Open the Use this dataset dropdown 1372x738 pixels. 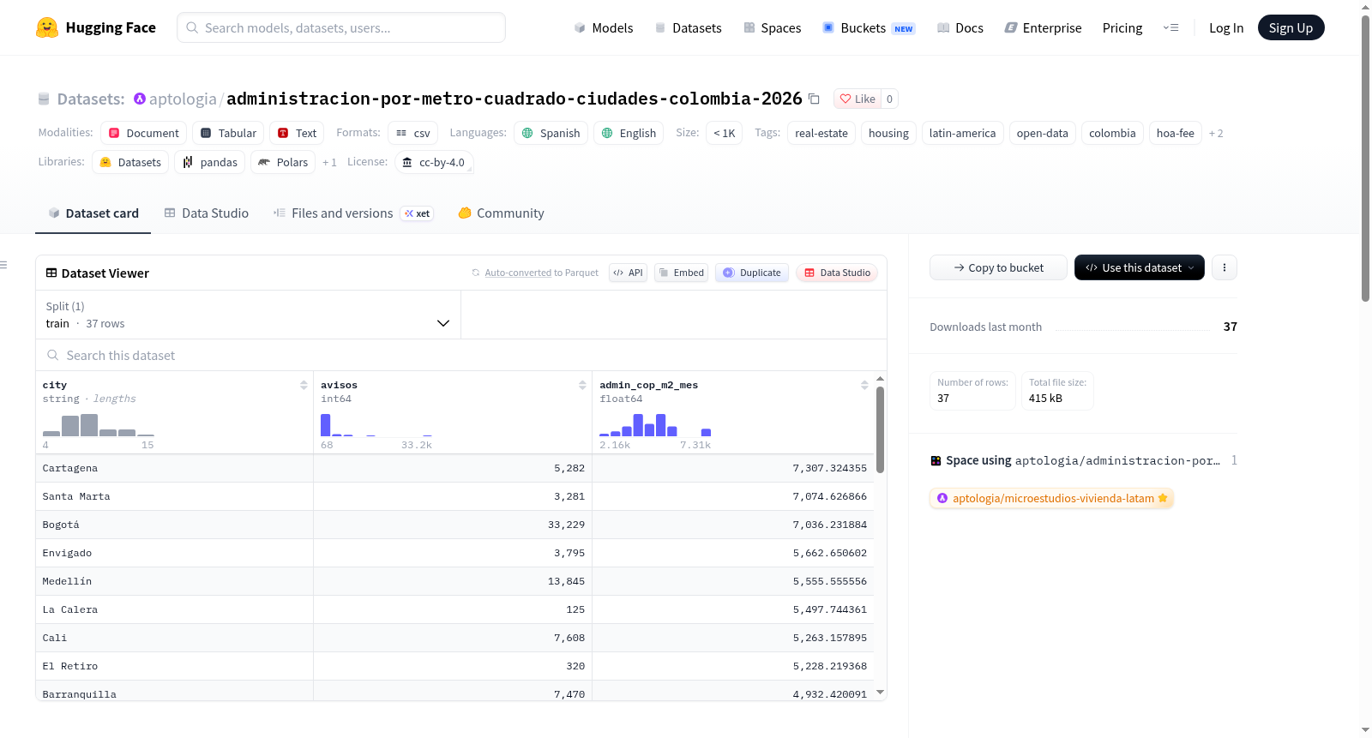(x=1139, y=267)
